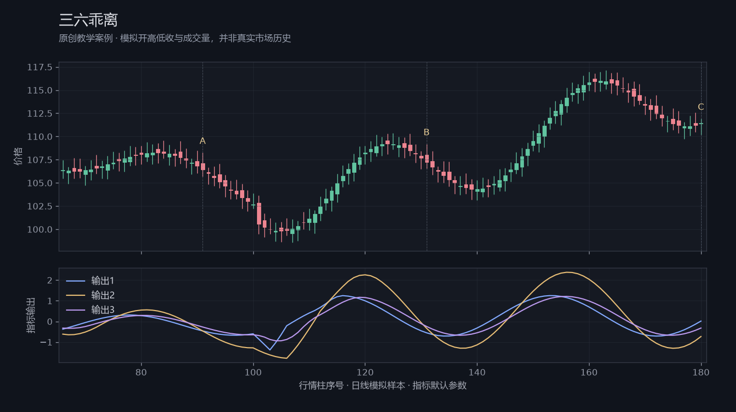The image size is (736, 412).
Task: Click the price tick label 105.0
Action: point(40,183)
